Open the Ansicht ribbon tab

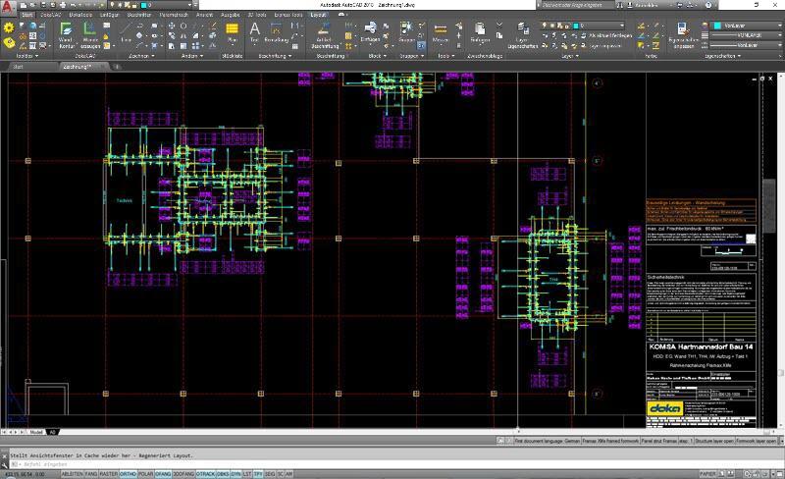[204, 16]
